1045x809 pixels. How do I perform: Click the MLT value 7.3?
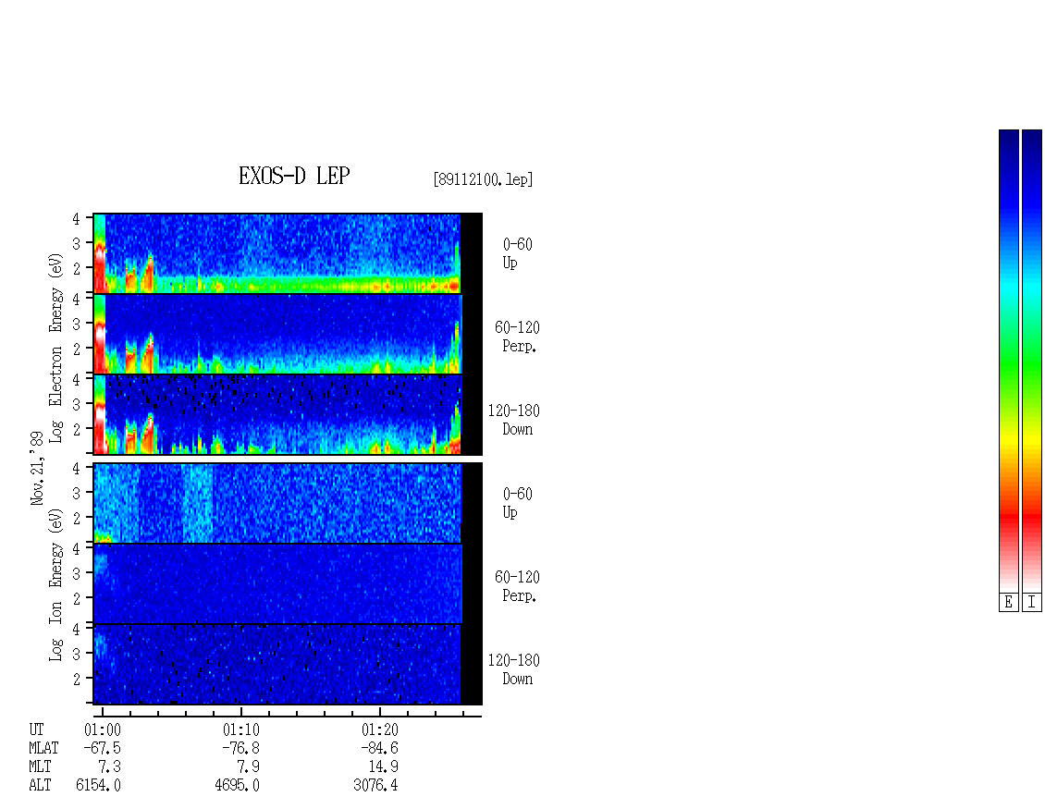pos(110,767)
